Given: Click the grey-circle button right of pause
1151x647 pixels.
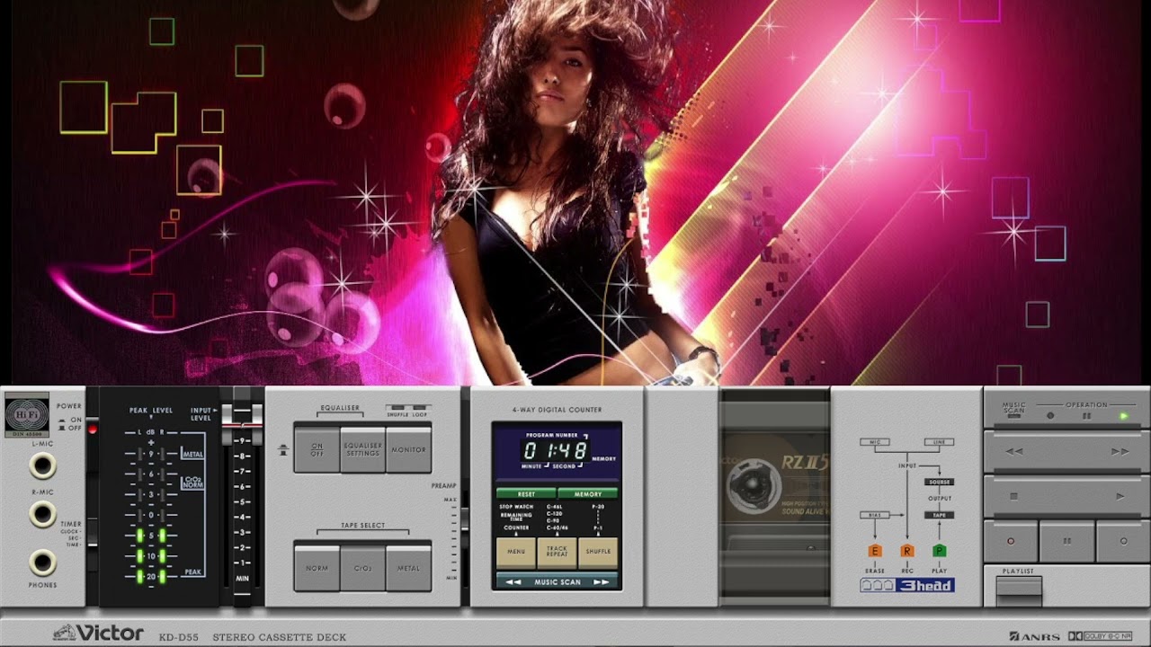Looking at the screenshot, I should coord(1123,541).
